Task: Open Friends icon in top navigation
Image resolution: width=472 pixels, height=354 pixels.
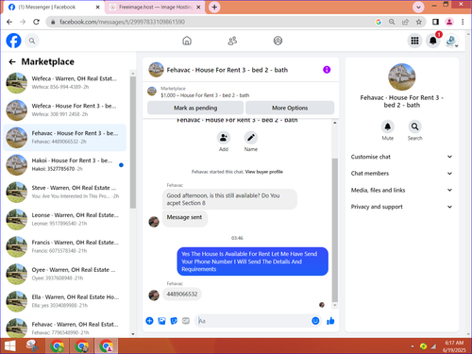Action: point(232,41)
